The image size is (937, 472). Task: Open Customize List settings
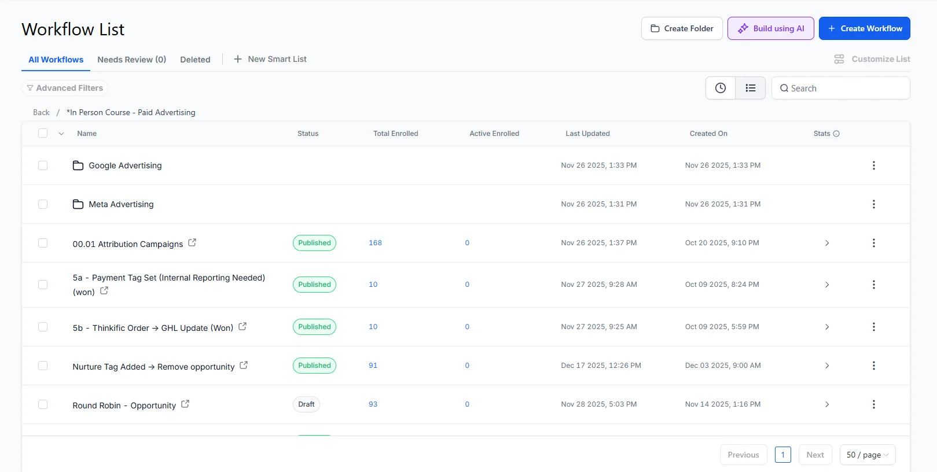coord(872,59)
